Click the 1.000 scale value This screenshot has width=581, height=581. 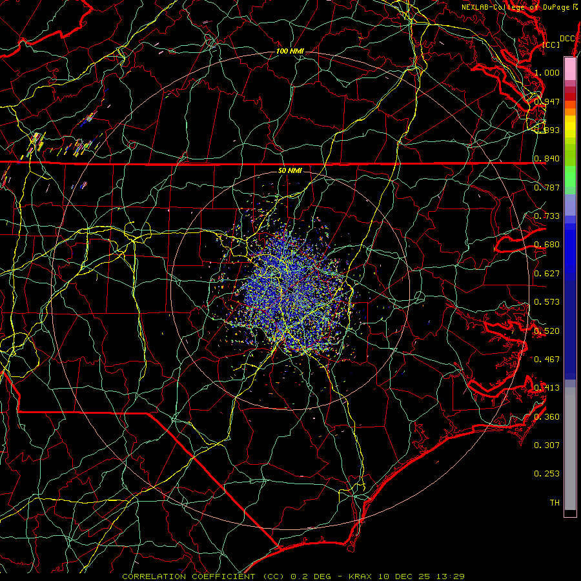[x=547, y=72]
